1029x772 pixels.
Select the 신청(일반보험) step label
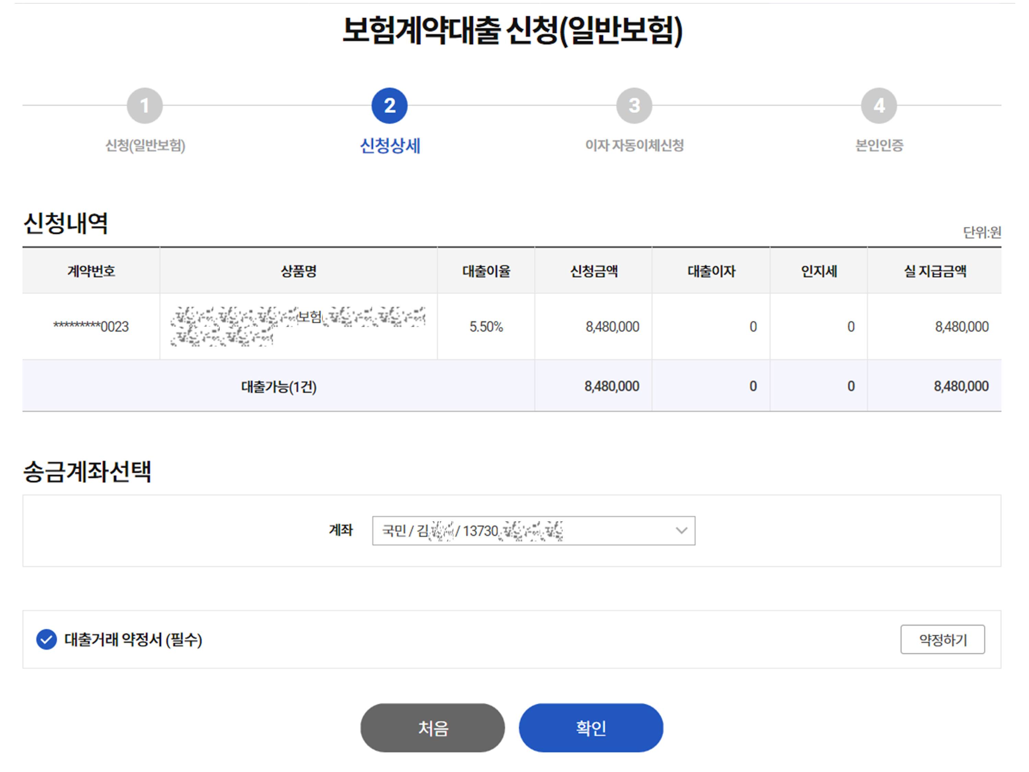145,146
